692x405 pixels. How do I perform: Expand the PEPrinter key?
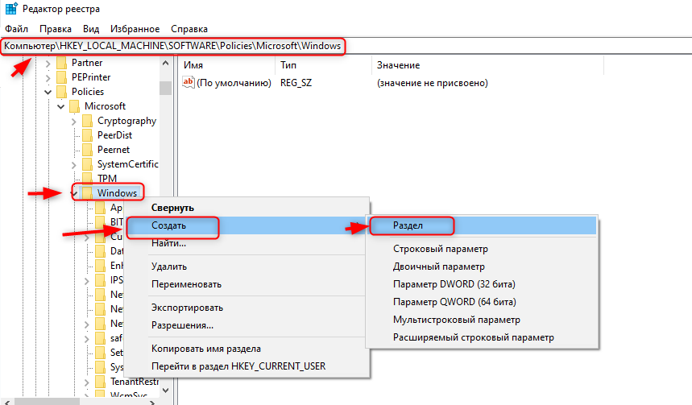pos(48,78)
